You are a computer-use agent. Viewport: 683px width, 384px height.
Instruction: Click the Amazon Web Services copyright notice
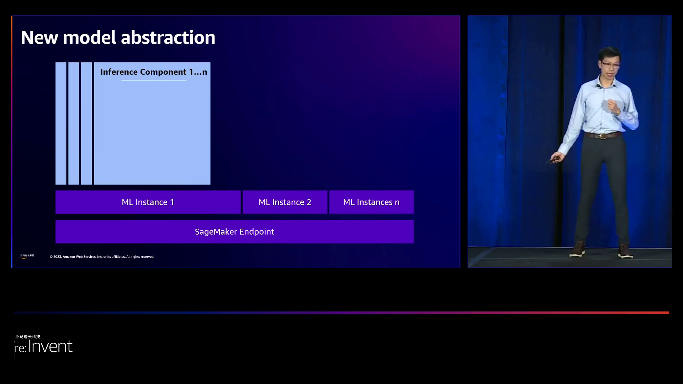(102, 257)
